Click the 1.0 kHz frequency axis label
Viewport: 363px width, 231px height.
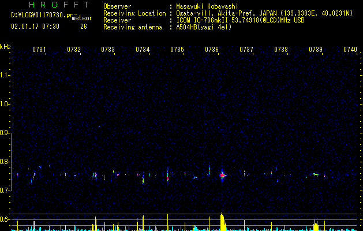coord(5,104)
